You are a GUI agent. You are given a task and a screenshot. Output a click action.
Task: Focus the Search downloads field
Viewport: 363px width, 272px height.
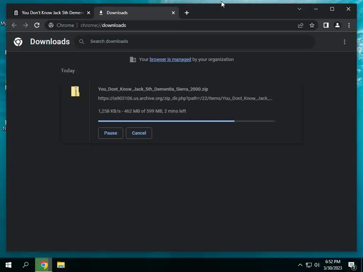click(x=195, y=42)
